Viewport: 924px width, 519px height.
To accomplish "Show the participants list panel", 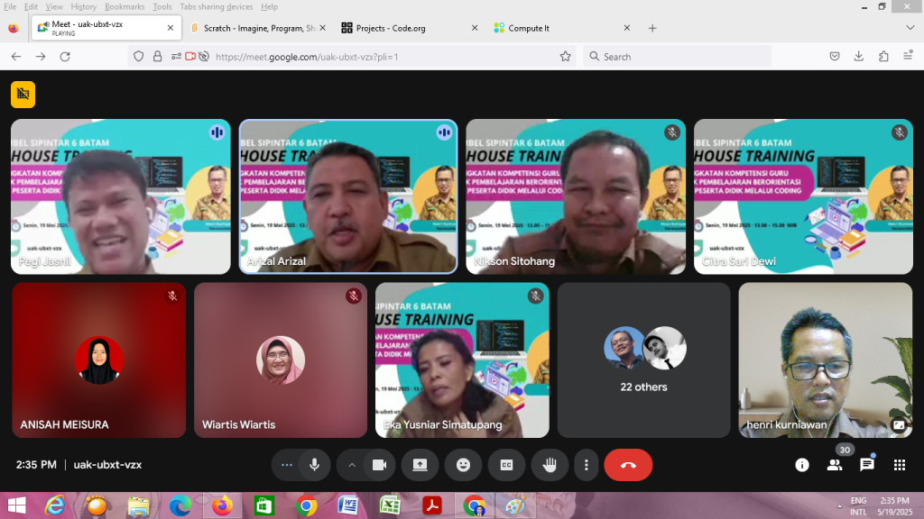I will pyautogui.click(x=835, y=465).
